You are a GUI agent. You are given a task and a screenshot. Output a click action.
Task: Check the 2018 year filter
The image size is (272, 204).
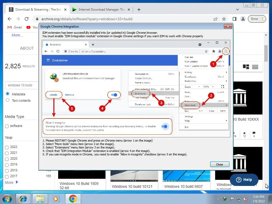click(x=7, y=171)
